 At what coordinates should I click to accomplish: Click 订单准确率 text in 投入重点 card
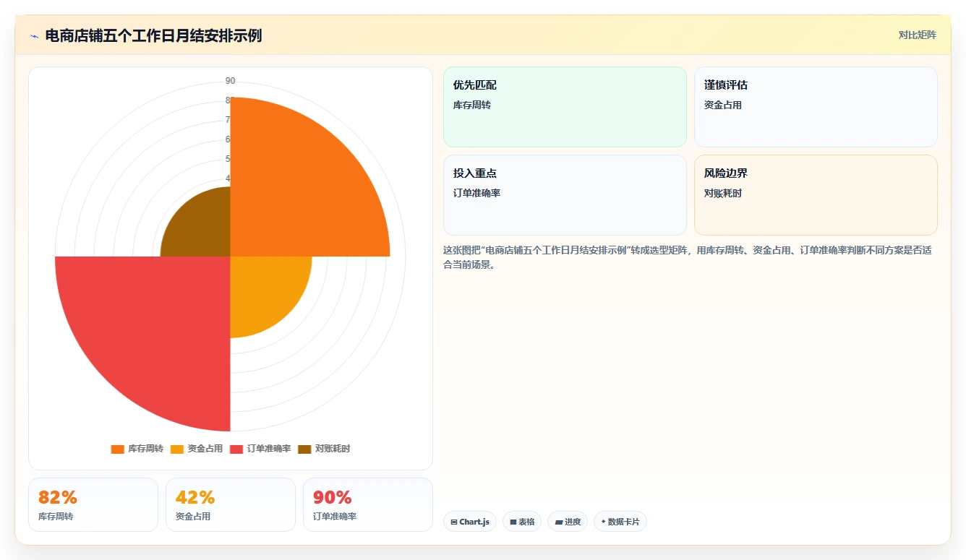[477, 193]
